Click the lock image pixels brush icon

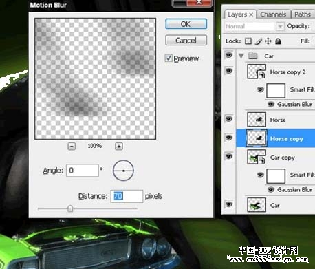(x=258, y=41)
